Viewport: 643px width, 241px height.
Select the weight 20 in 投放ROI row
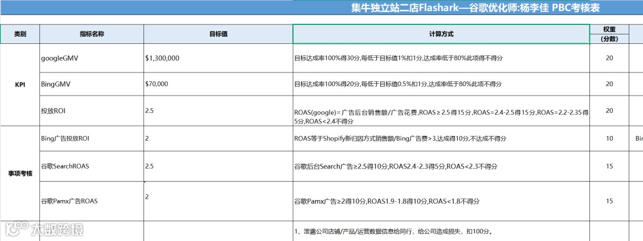click(610, 110)
